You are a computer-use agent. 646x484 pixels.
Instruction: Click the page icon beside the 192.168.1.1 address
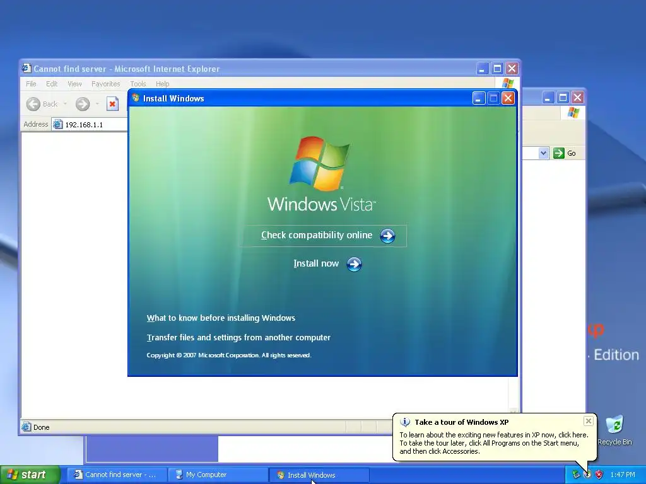click(58, 124)
